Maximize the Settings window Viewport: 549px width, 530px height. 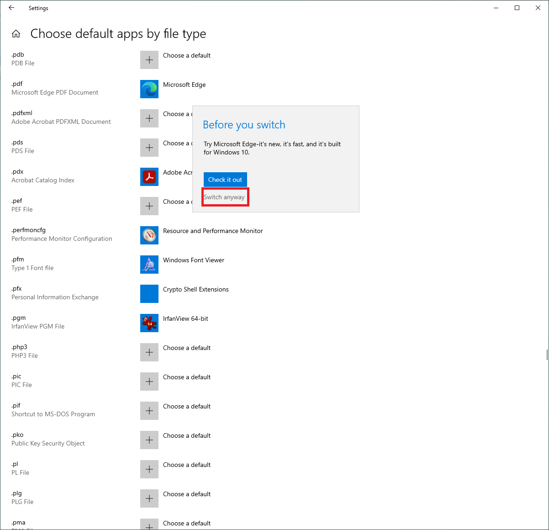(517, 8)
